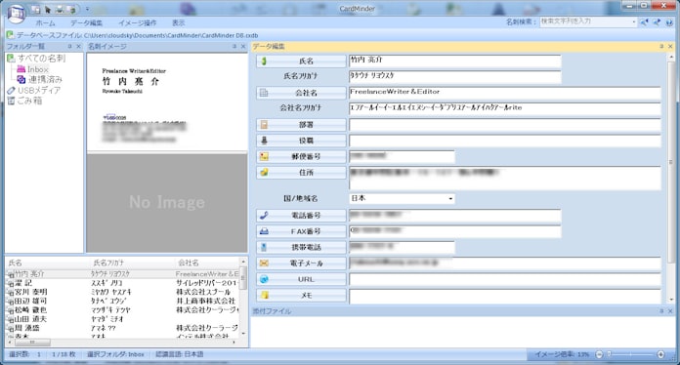This screenshot has height=365, width=680.
Task: Close the 名刺イメージ panel
Action: [x=243, y=46]
